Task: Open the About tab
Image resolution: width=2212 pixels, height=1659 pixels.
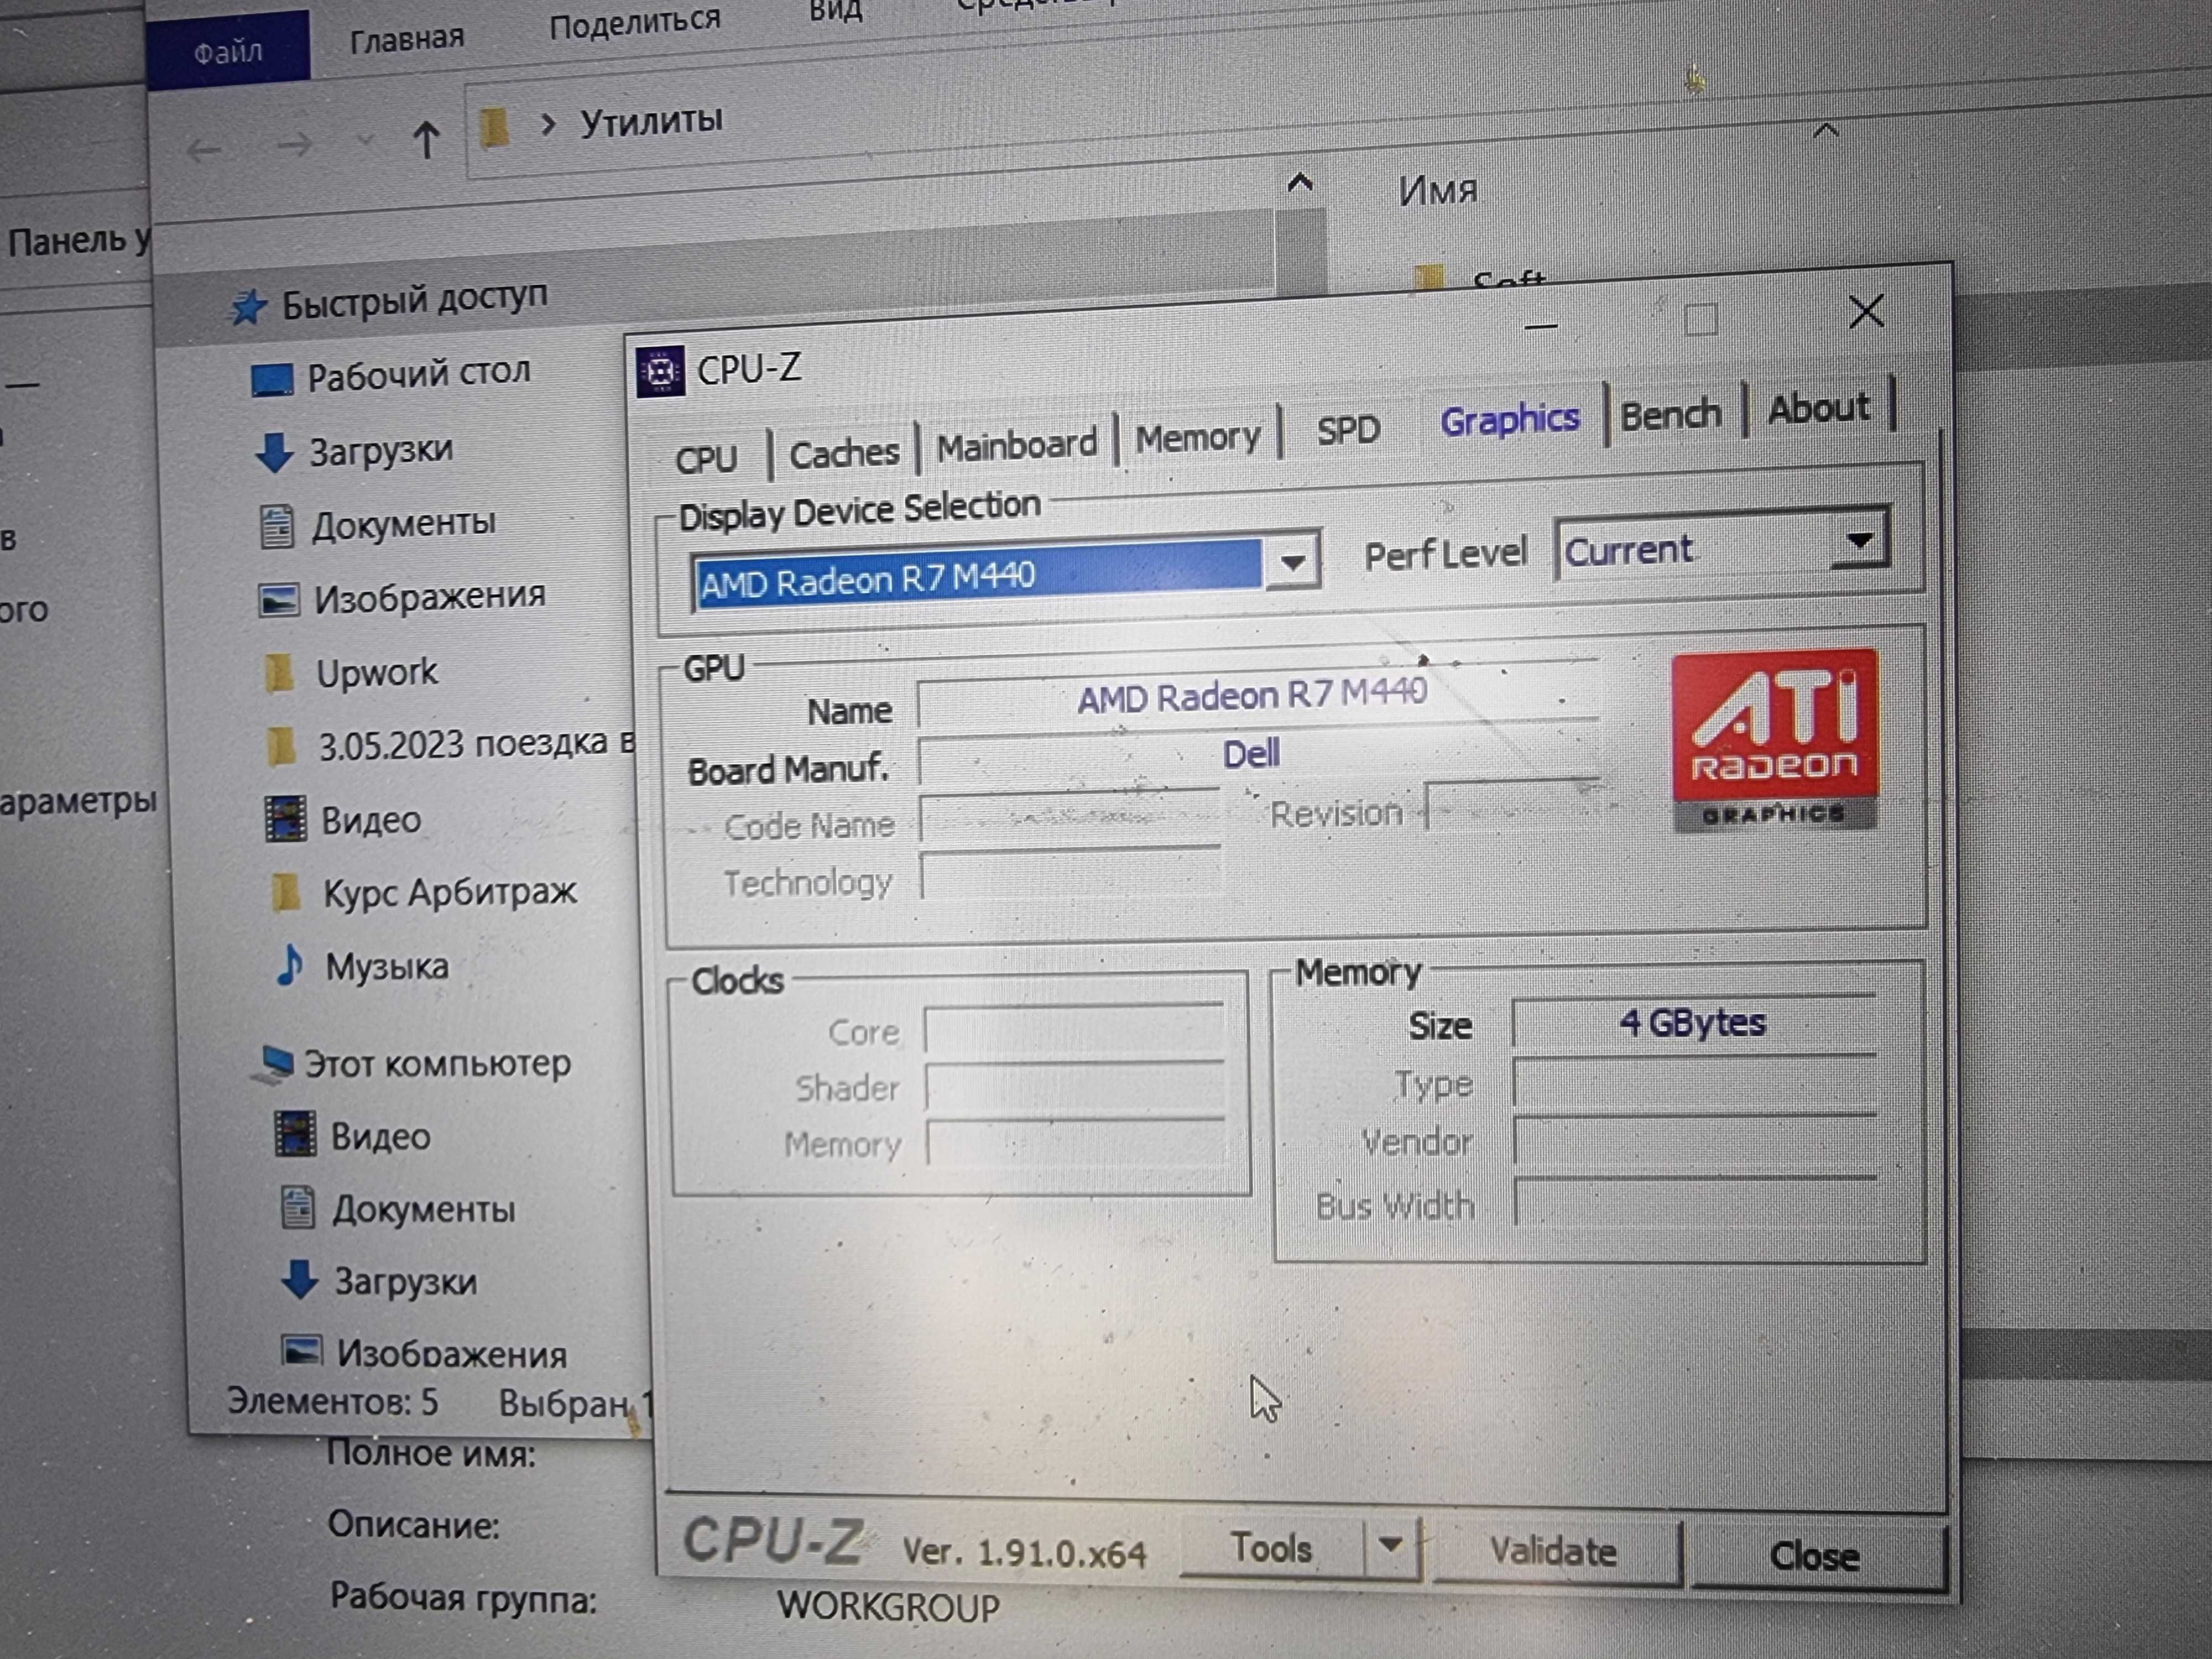Action: point(1819,408)
